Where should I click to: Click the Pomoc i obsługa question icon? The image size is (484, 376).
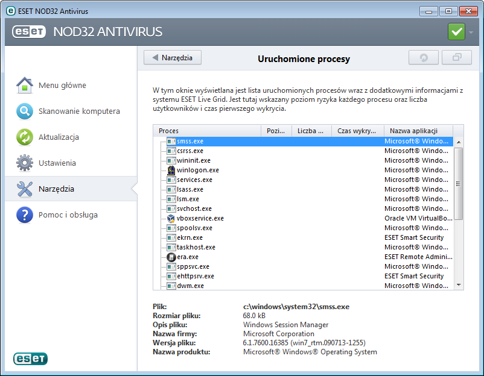click(25, 215)
